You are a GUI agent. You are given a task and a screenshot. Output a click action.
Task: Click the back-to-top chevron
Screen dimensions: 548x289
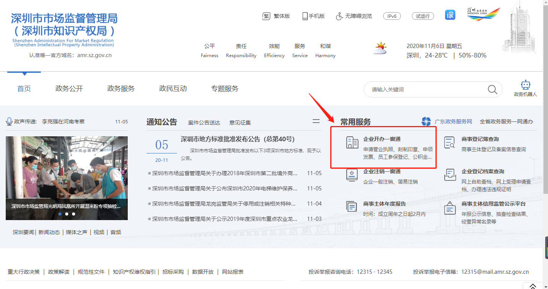533,286
